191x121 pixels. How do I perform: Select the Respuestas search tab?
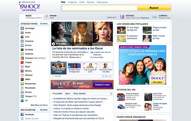[x=102, y=2]
